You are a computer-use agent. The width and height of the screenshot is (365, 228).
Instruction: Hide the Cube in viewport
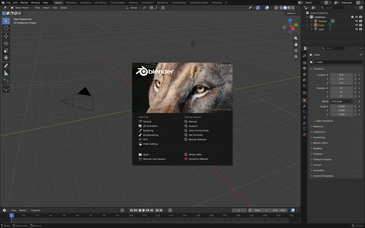(x=356, y=25)
